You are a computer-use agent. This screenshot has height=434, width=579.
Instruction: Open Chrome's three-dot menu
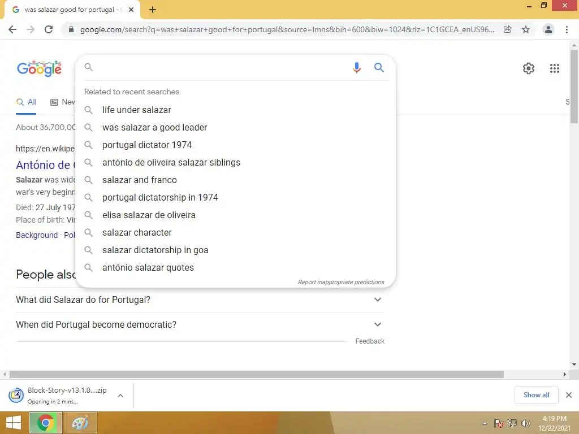pos(567,29)
